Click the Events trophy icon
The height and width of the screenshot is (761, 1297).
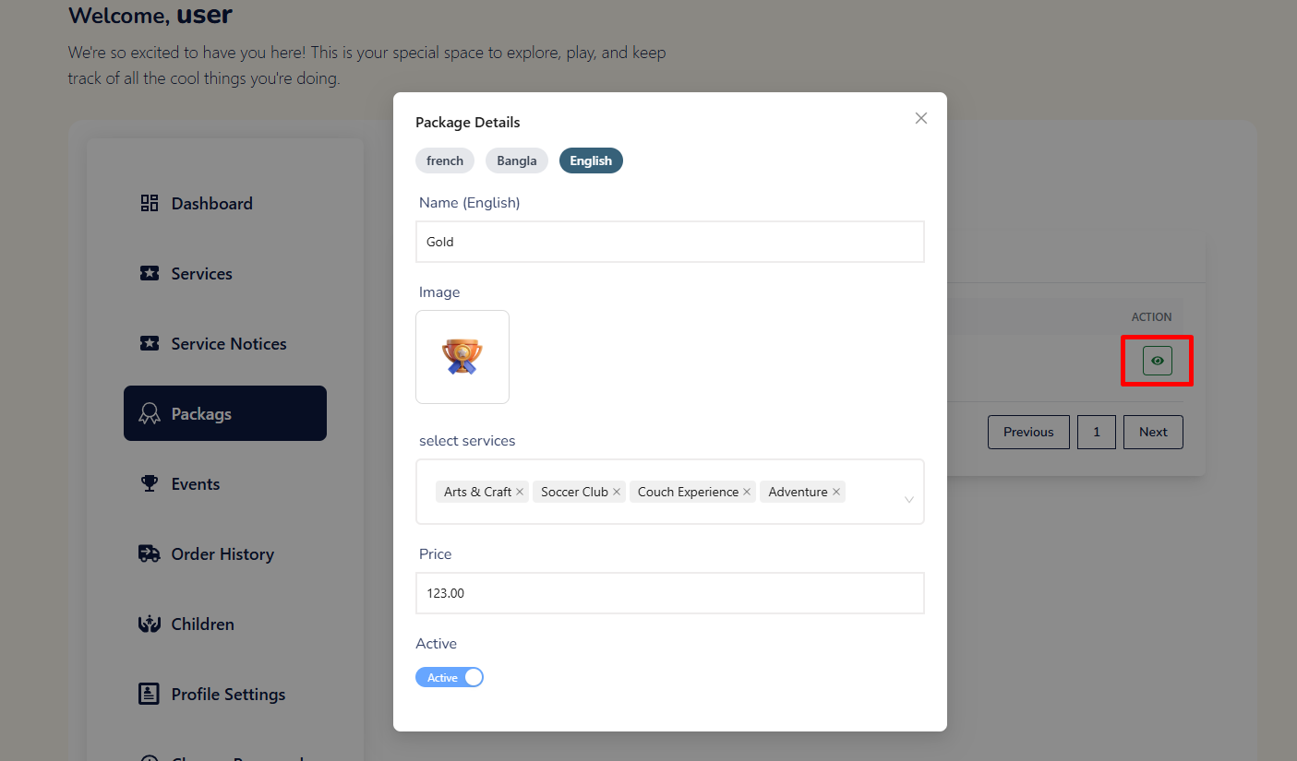pyautogui.click(x=150, y=483)
